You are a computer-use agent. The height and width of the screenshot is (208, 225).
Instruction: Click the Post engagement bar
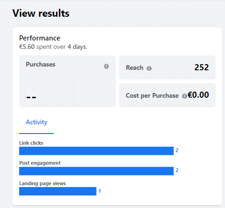(96, 171)
